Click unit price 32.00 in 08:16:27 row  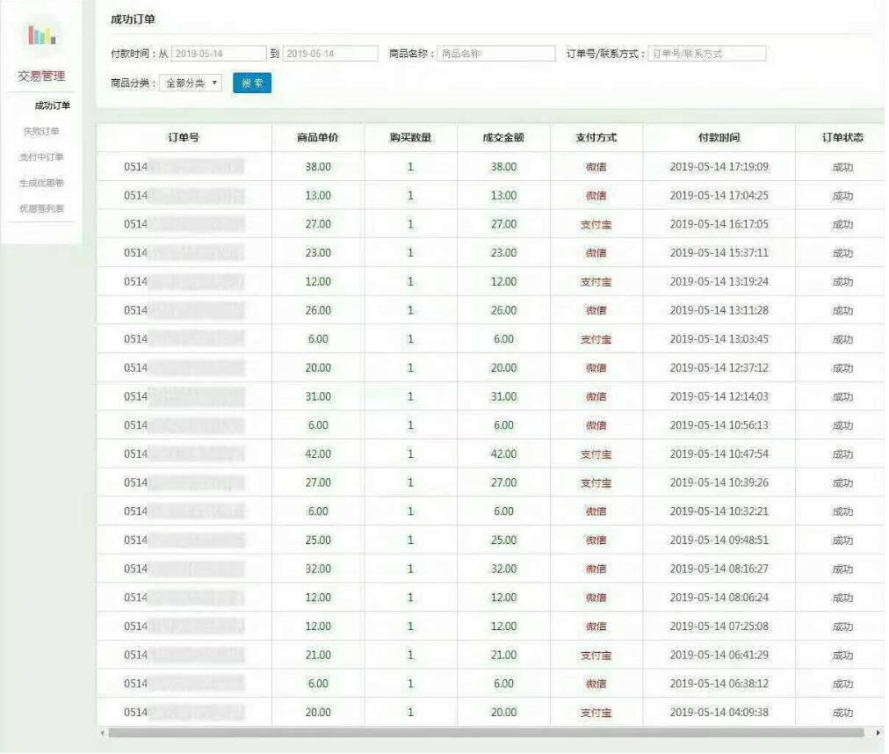click(318, 569)
